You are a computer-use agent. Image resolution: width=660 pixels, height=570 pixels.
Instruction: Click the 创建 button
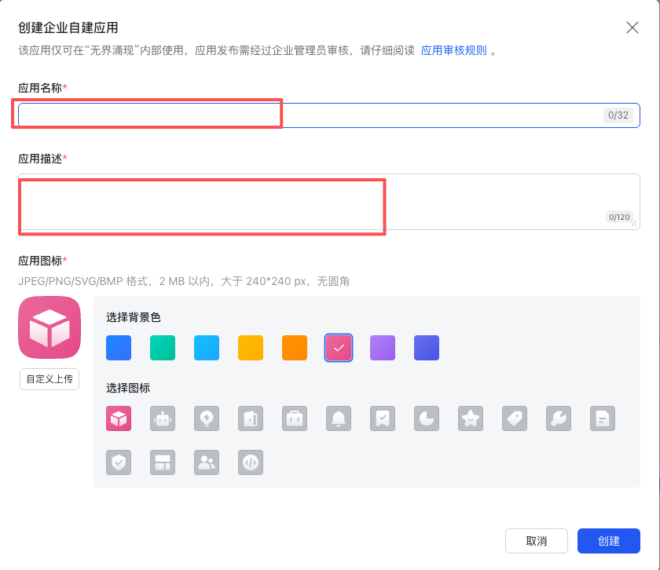(x=609, y=541)
